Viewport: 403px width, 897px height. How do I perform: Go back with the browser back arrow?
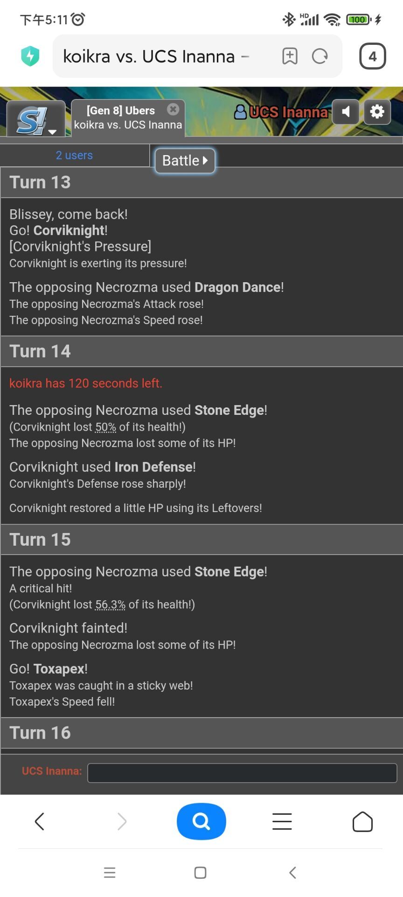point(40,821)
